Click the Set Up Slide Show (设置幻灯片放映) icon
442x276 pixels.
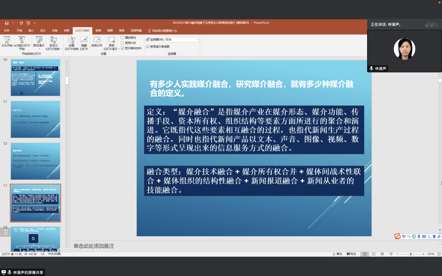pos(71,40)
